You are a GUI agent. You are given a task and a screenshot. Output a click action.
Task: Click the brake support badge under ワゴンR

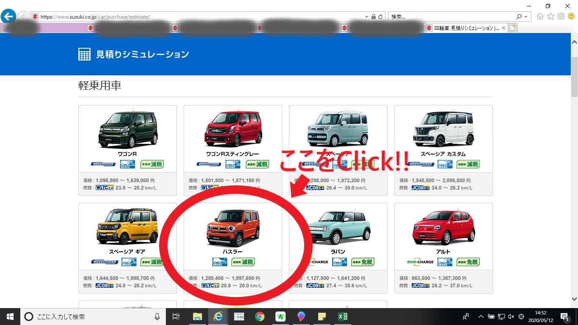tap(127, 164)
